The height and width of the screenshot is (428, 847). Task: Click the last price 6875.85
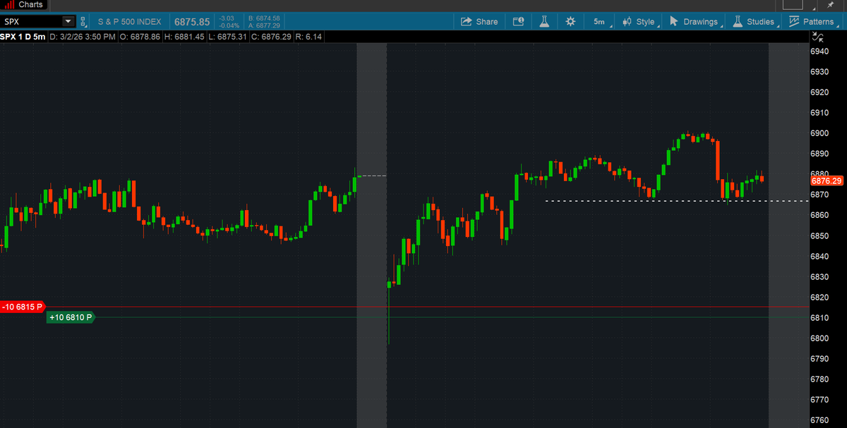(x=192, y=22)
